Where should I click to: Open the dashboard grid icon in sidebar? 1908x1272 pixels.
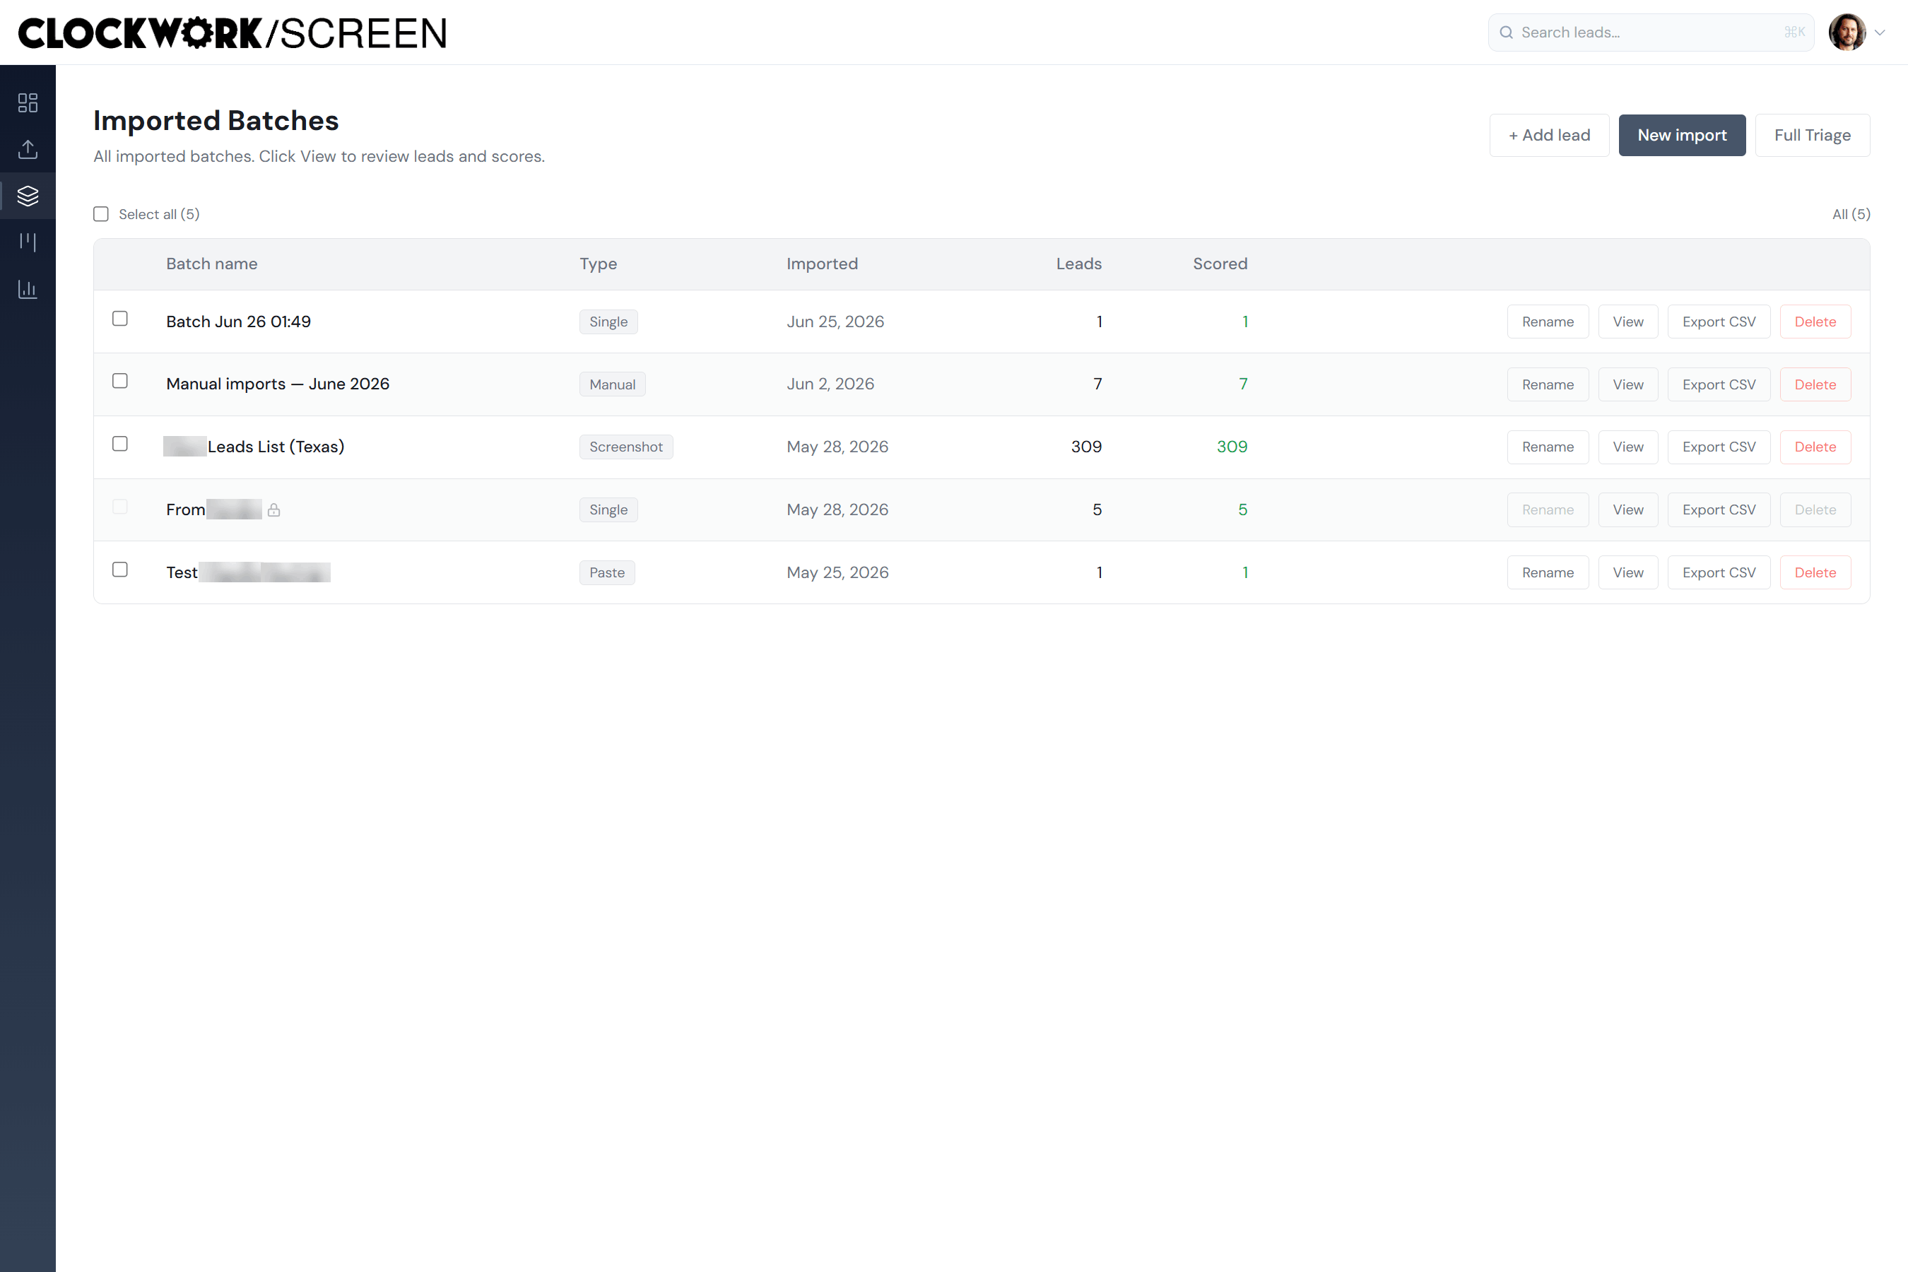click(28, 102)
